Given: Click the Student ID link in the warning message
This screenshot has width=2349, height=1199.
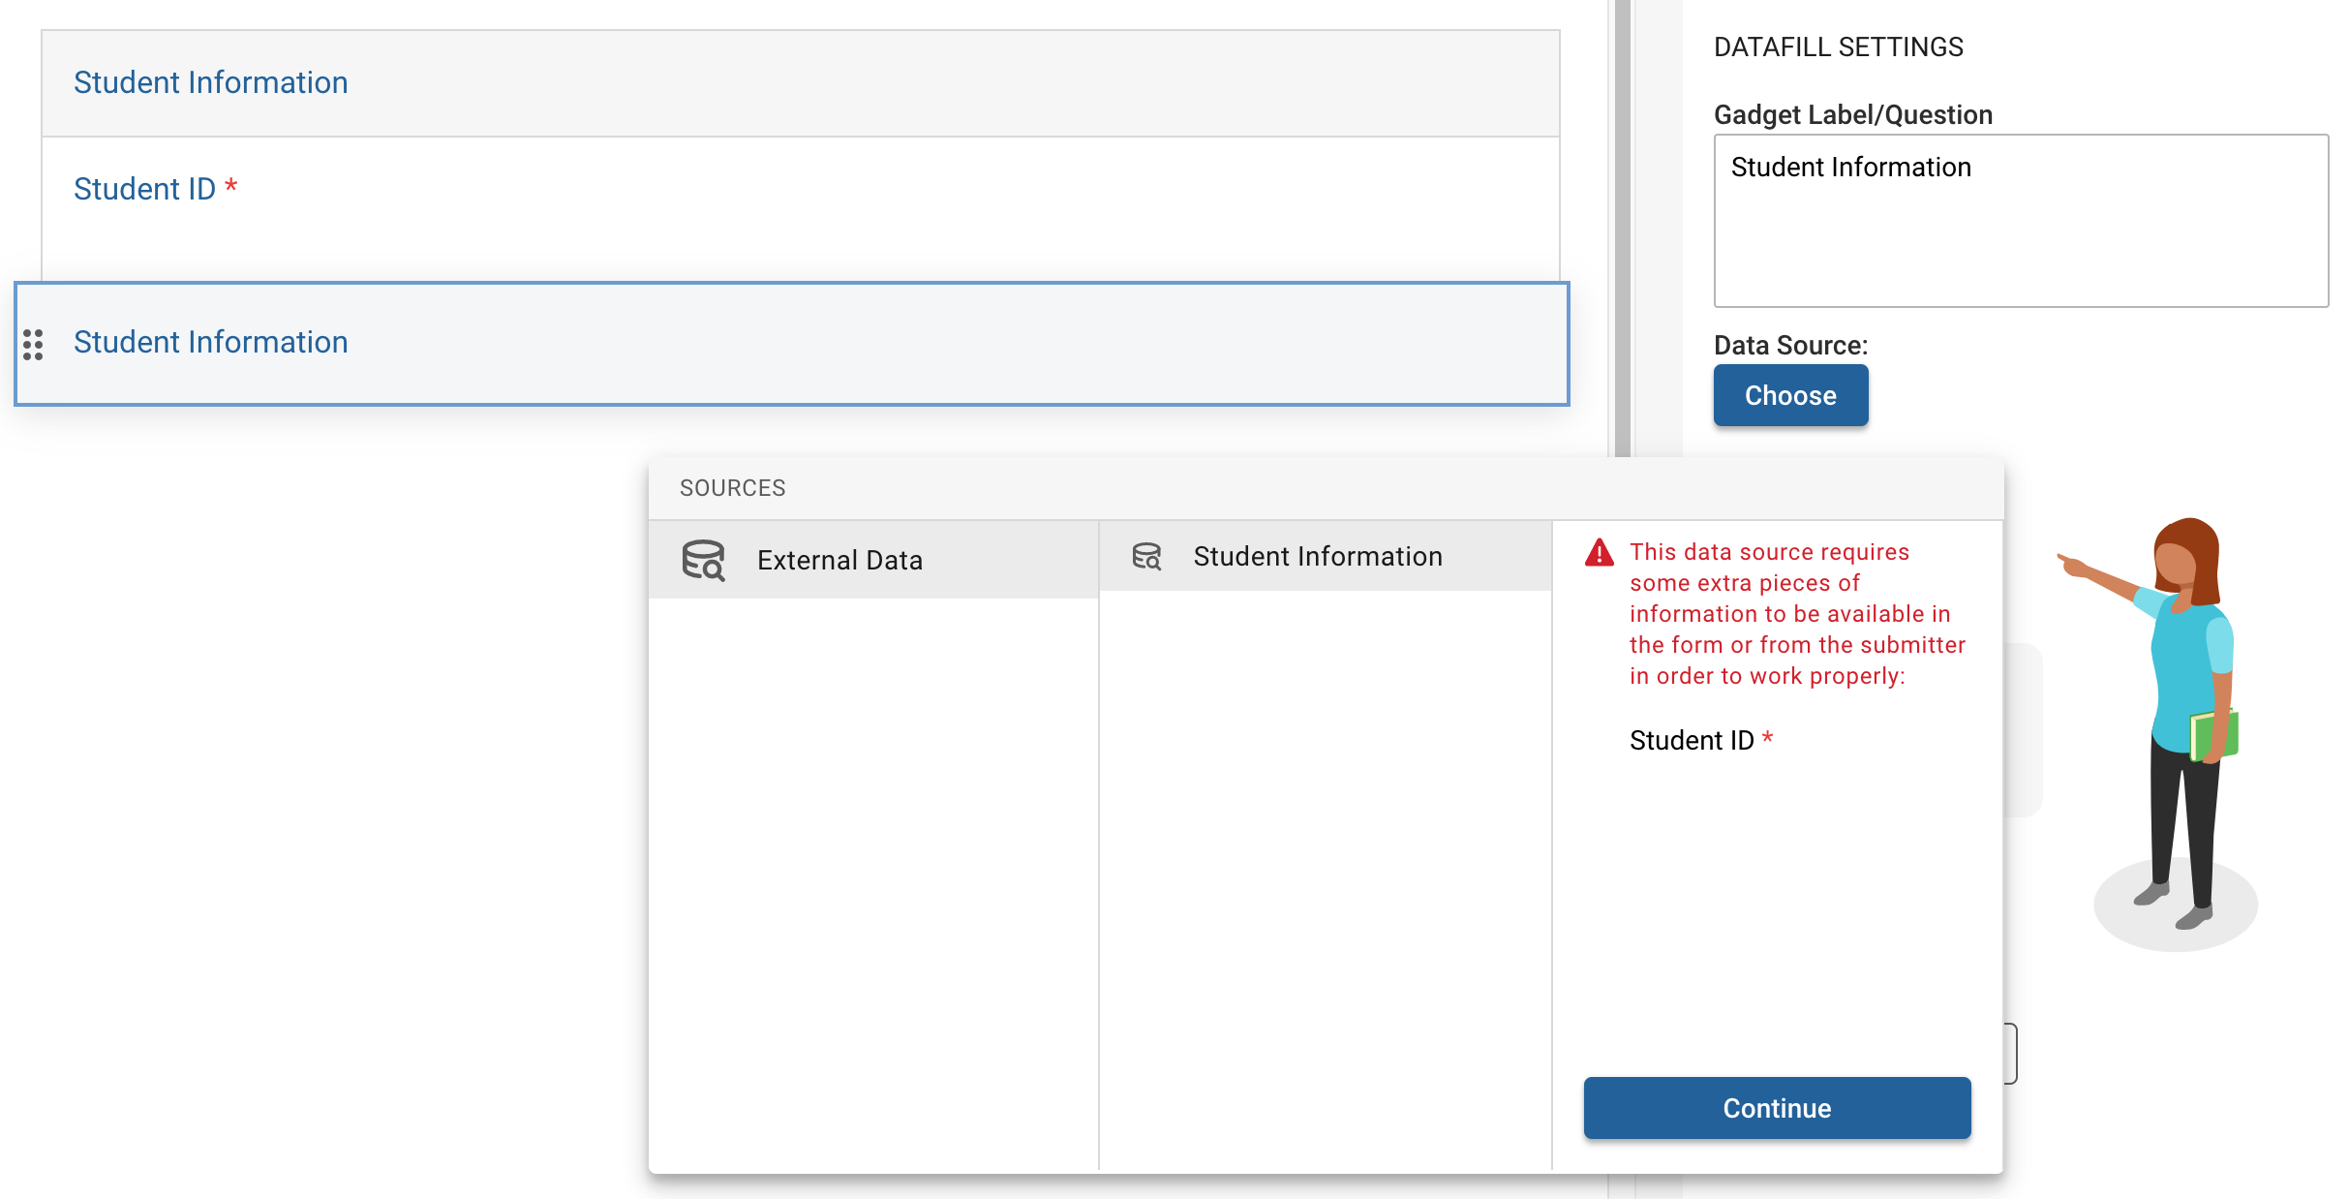Looking at the screenshot, I should 1694,740.
